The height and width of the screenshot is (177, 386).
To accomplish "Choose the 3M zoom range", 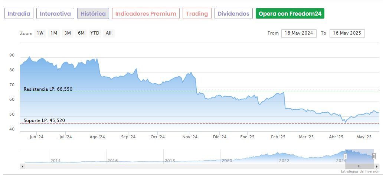I will coord(67,33).
